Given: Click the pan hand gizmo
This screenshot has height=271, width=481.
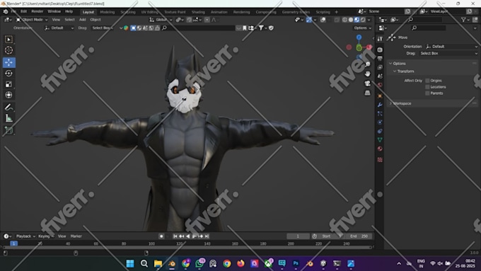Looking at the screenshot, I should pyautogui.click(x=367, y=74).
